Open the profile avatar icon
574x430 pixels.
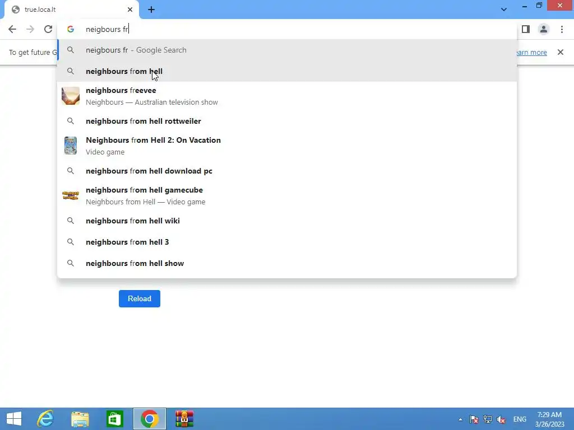coord(544,29)
